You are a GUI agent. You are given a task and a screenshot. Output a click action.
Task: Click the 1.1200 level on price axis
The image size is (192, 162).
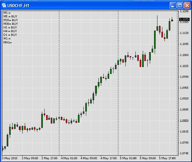click(x=184, y=11)
